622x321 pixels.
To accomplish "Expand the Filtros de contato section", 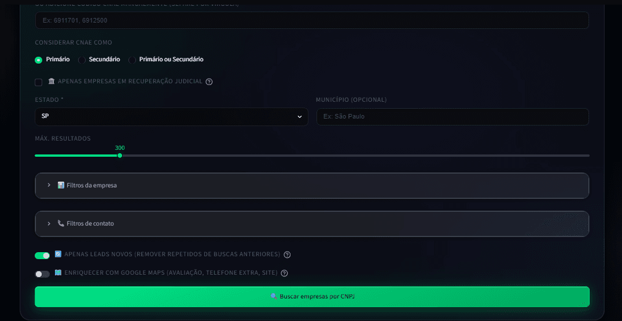I will tap(312, 223).
